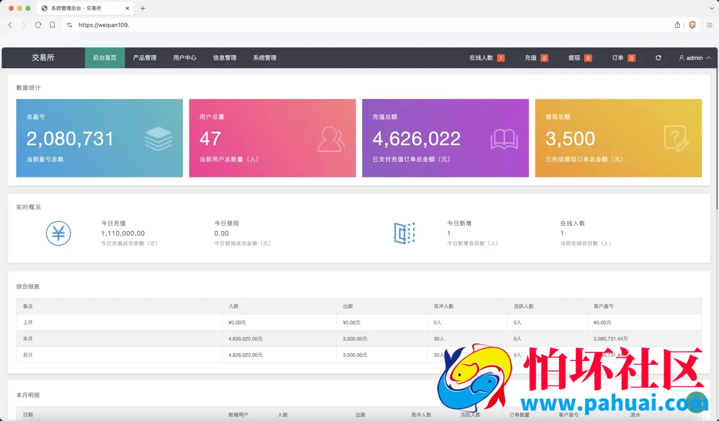Click the 4,626,022 recharge total value
The width and height of the screenshot is (719, 421).
click(417, 139)
